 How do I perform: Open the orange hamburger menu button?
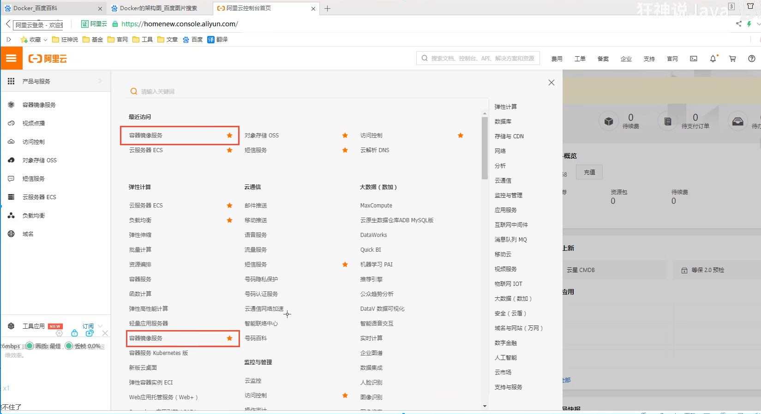(11, 59)
